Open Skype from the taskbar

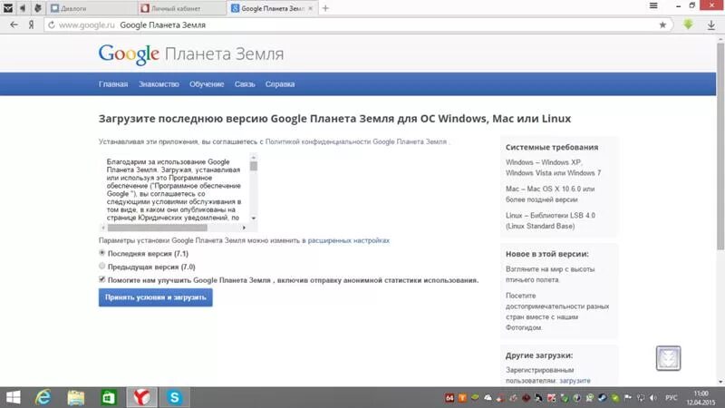pos(174,397)
